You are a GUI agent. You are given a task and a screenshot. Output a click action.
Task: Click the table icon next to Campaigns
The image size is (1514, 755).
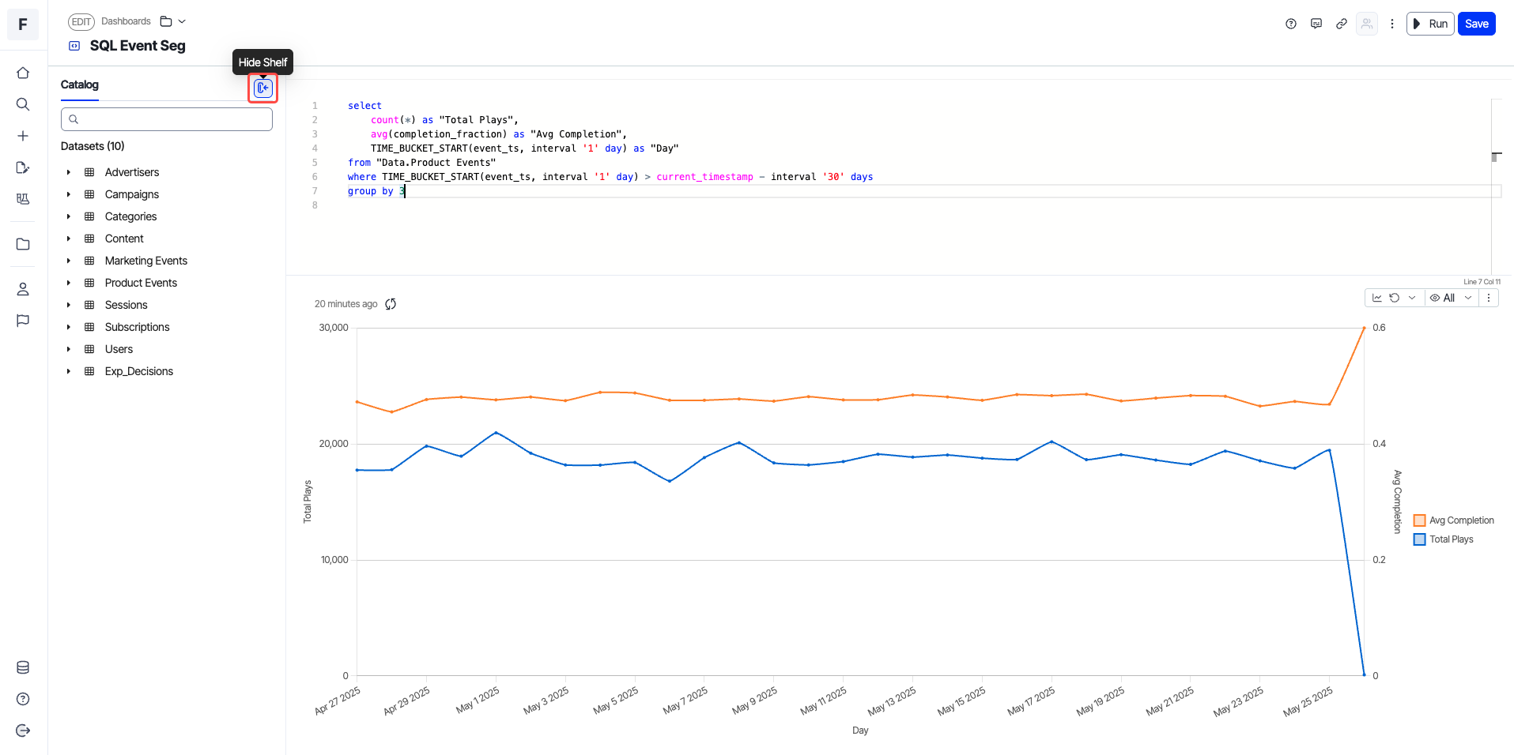pos(89,194)
